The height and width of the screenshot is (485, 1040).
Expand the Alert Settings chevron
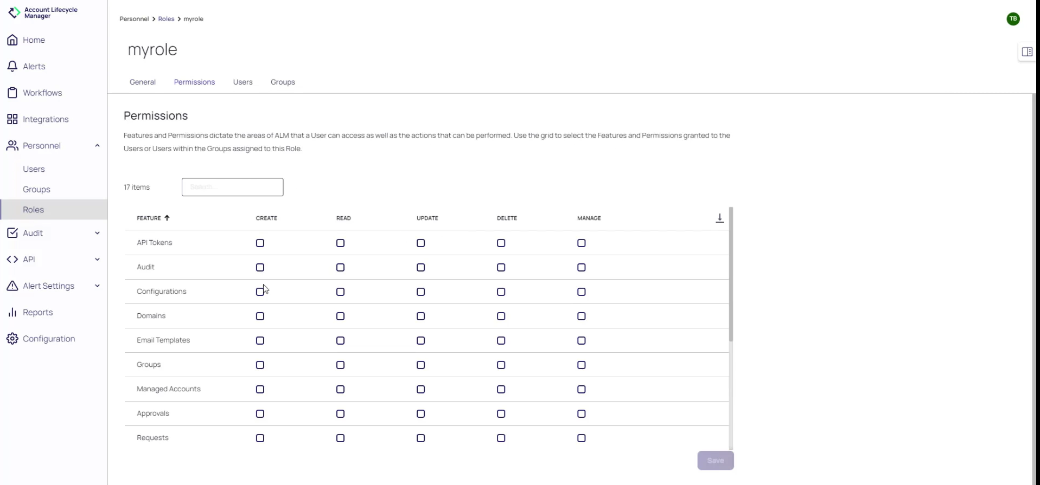pyautogui.click(x=97, y=286)
